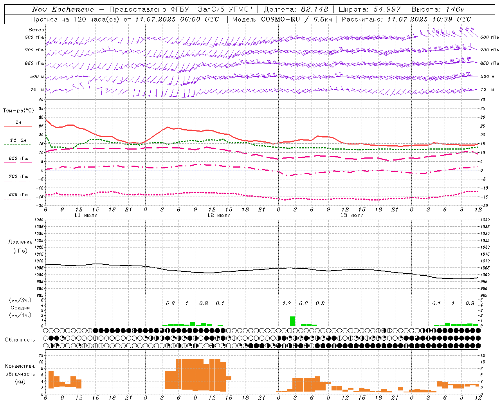This screenshot has height=401, width=501.
Task: Click the 'Тем-ра(°C)' temperature panel label
Action: pos(18,111)
